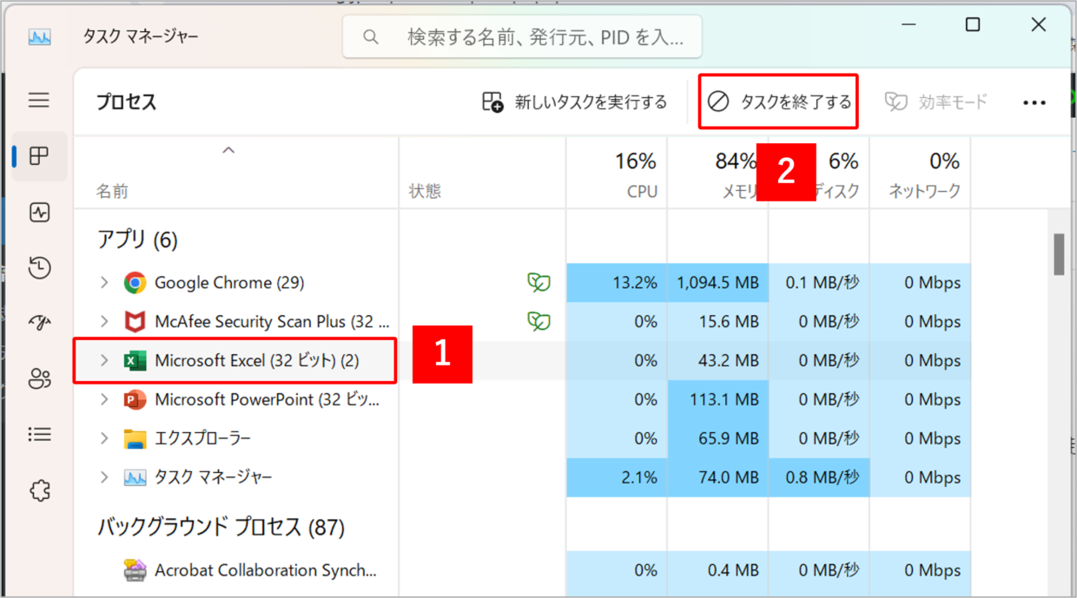Click the 43.2 MB memory cell
This screenshot has width=1077, height=598.
717,361
